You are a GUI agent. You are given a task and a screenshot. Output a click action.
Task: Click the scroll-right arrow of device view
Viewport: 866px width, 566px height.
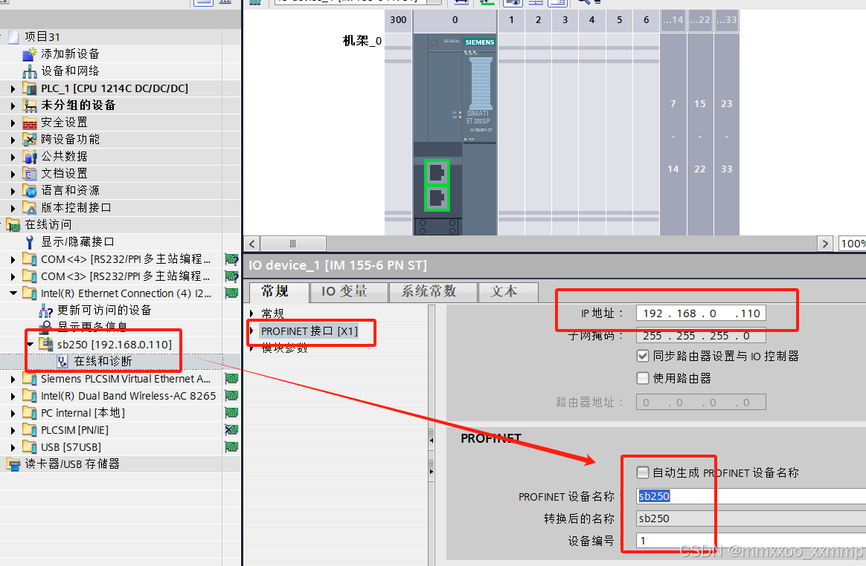tap(825, 244)
